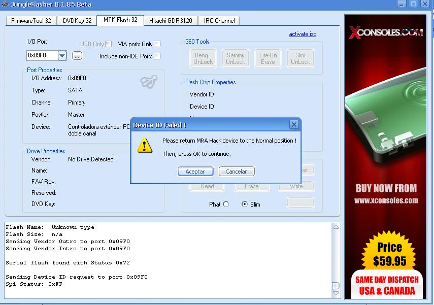Click the www.xconsoles.com text in the ad
The image size is (434, 305).
(x=386, y=200)
